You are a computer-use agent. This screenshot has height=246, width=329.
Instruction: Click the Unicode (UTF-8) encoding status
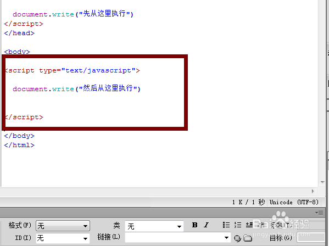[294, 202]
